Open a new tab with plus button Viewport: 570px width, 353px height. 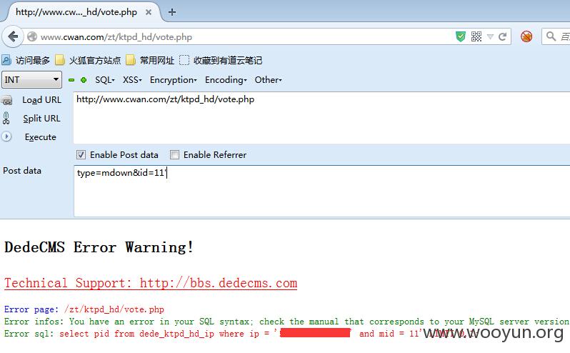click(172, 12)
